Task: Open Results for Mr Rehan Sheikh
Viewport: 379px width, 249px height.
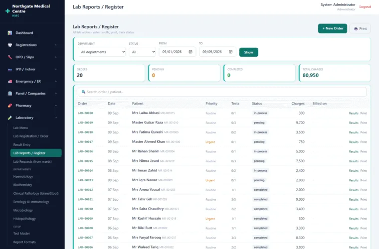Action: click(354, 151)
